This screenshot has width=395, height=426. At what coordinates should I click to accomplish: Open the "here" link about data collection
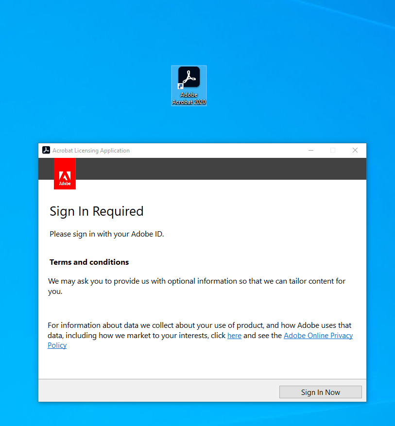(234, 335)
